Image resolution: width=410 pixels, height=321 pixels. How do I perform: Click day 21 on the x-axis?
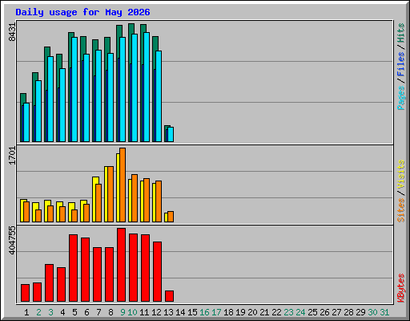click(x=264, y=312)
